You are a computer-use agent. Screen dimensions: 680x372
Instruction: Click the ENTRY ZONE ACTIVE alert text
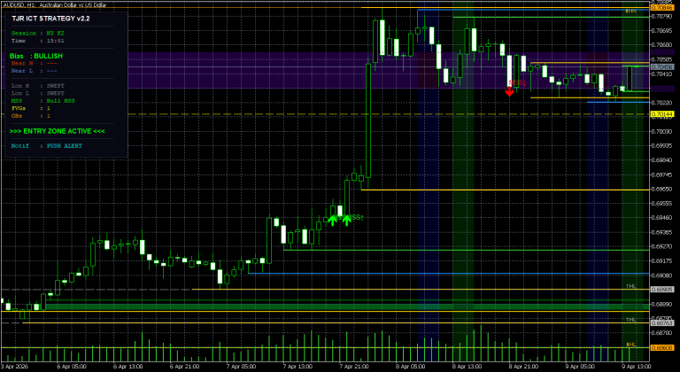coord(58,129)
